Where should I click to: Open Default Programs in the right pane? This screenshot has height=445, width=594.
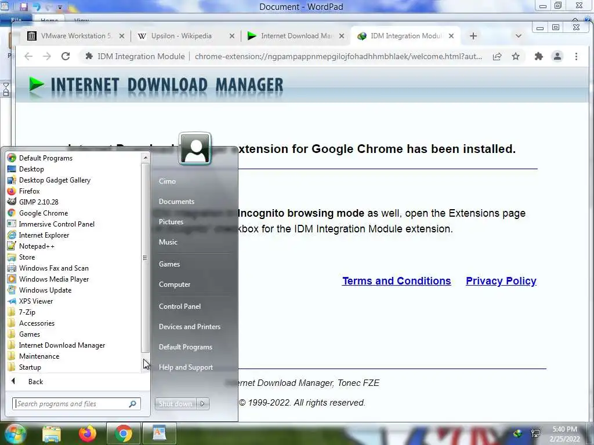(x=185, y=347)
